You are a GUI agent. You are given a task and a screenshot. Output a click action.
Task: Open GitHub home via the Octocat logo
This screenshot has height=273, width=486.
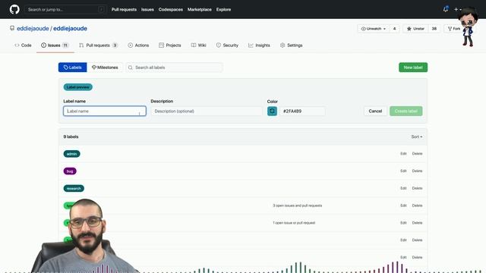click(14, 9)
